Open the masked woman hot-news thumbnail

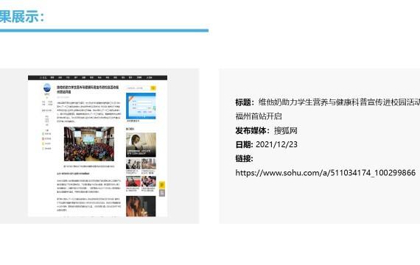pos(141,144)
